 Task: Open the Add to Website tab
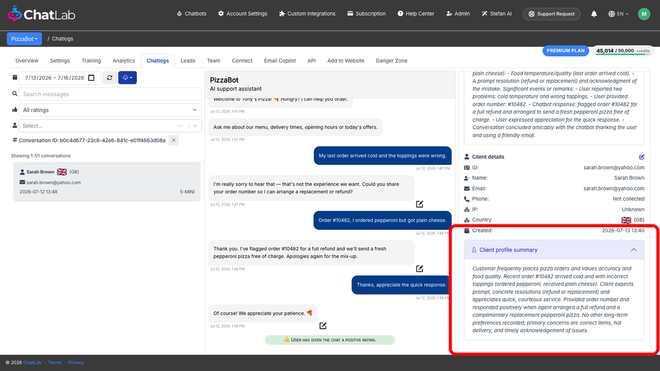click(x=346, y=60)
